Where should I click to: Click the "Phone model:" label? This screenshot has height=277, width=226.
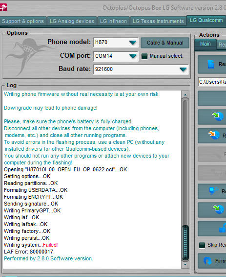(69, 42)
